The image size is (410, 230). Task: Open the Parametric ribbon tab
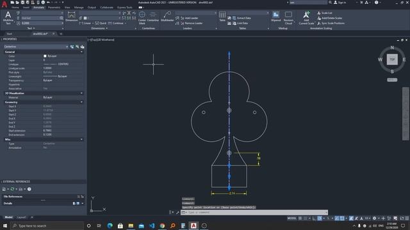point(54,8)
